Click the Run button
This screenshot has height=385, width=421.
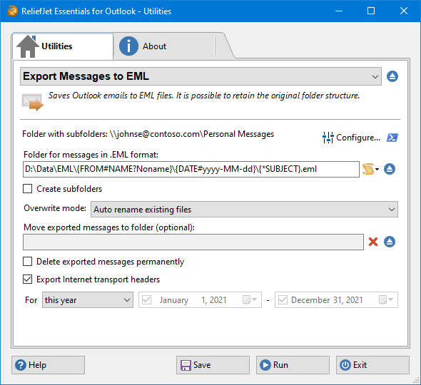(293, 365)
